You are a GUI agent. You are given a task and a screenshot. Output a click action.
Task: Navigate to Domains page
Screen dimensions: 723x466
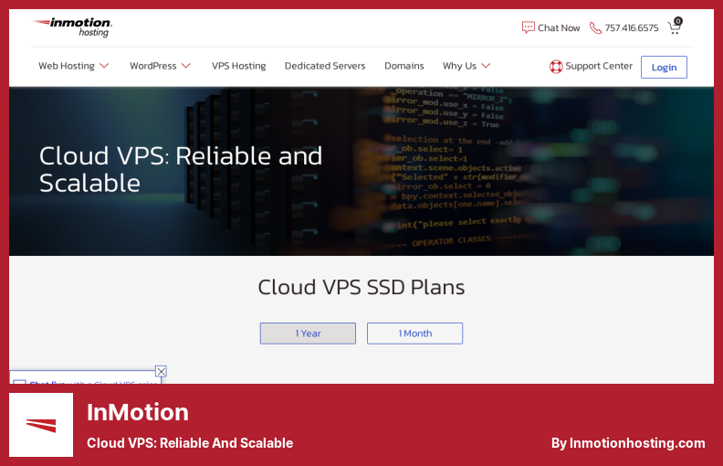[403, 66]
